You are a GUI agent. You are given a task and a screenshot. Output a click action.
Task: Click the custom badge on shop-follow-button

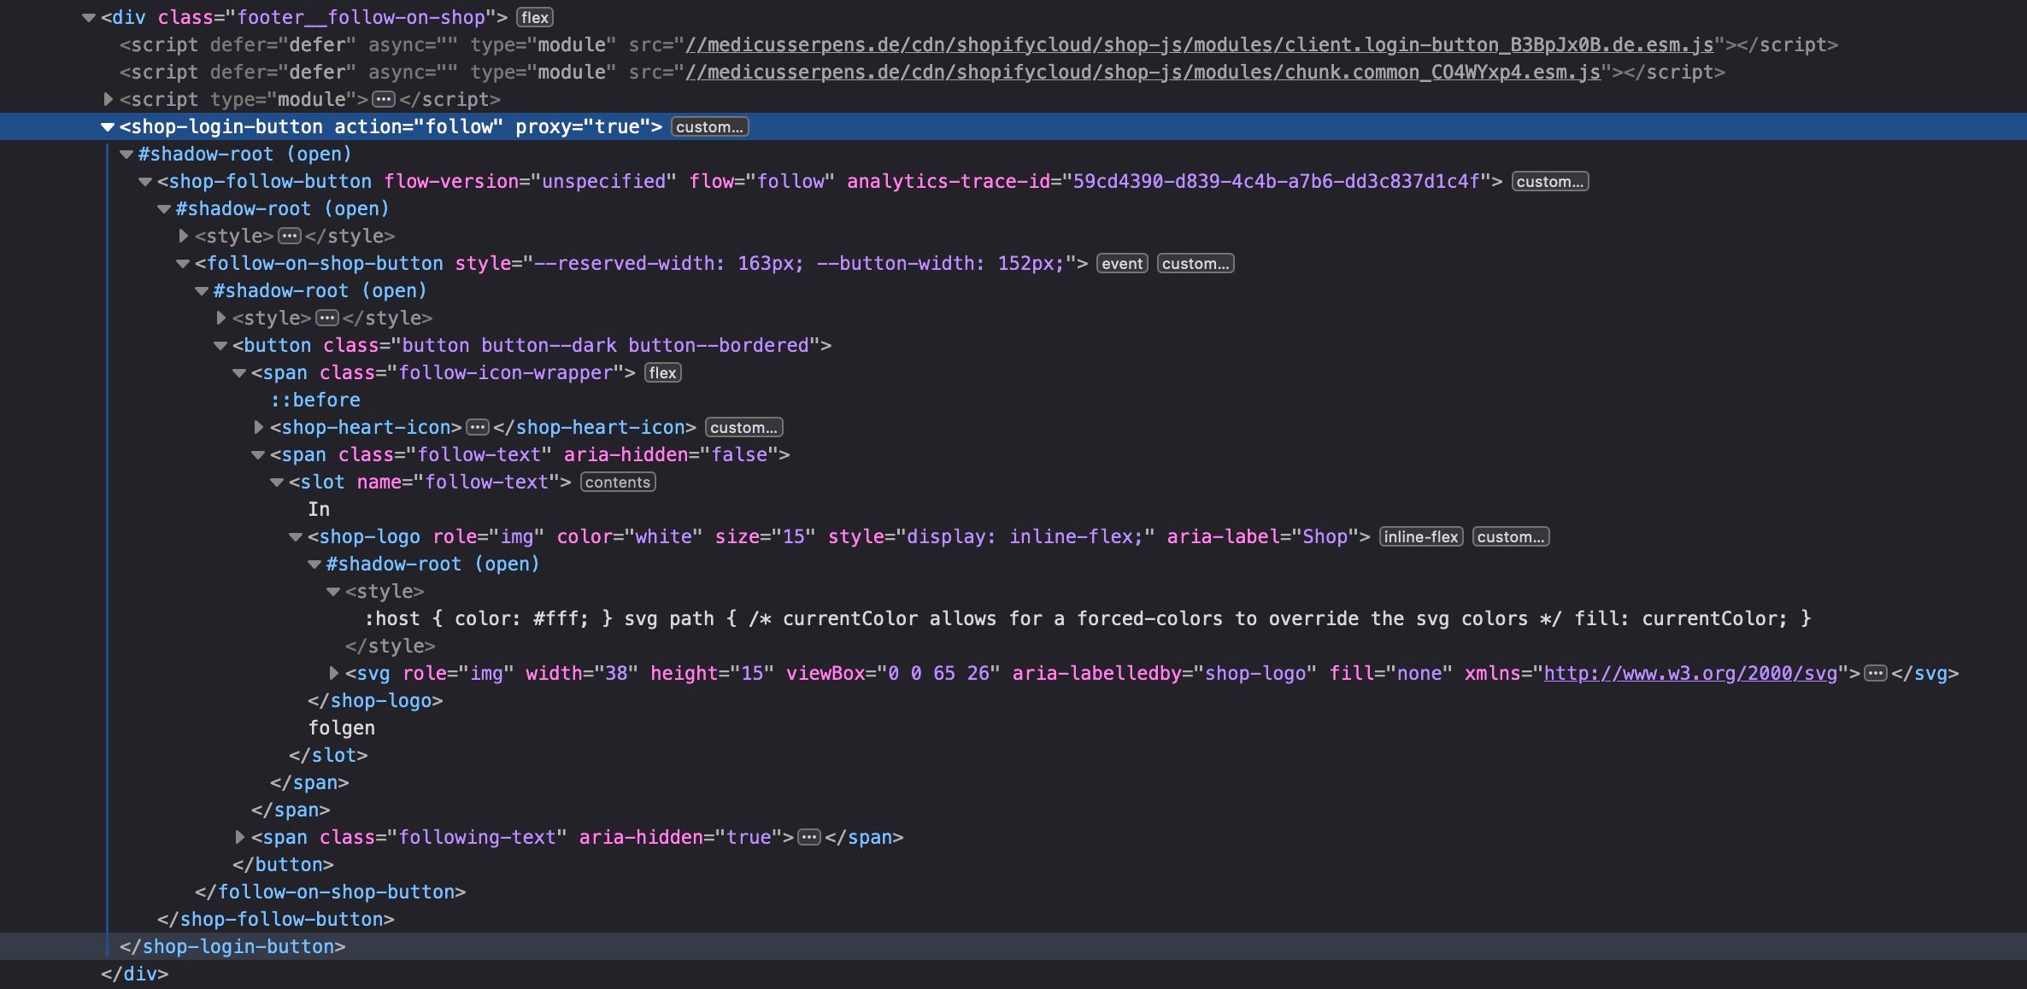pos(1550,181)
